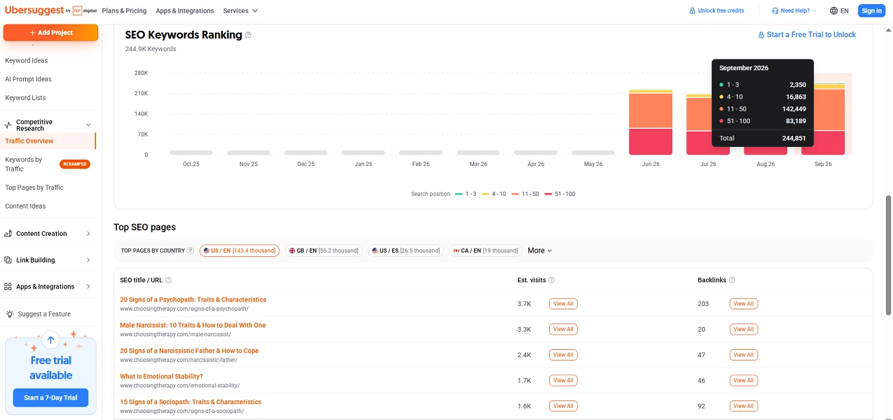The image size is (893, 420).
Task: Click the lock icon beside Unlock free credits
Action: (x=693, y=10)
